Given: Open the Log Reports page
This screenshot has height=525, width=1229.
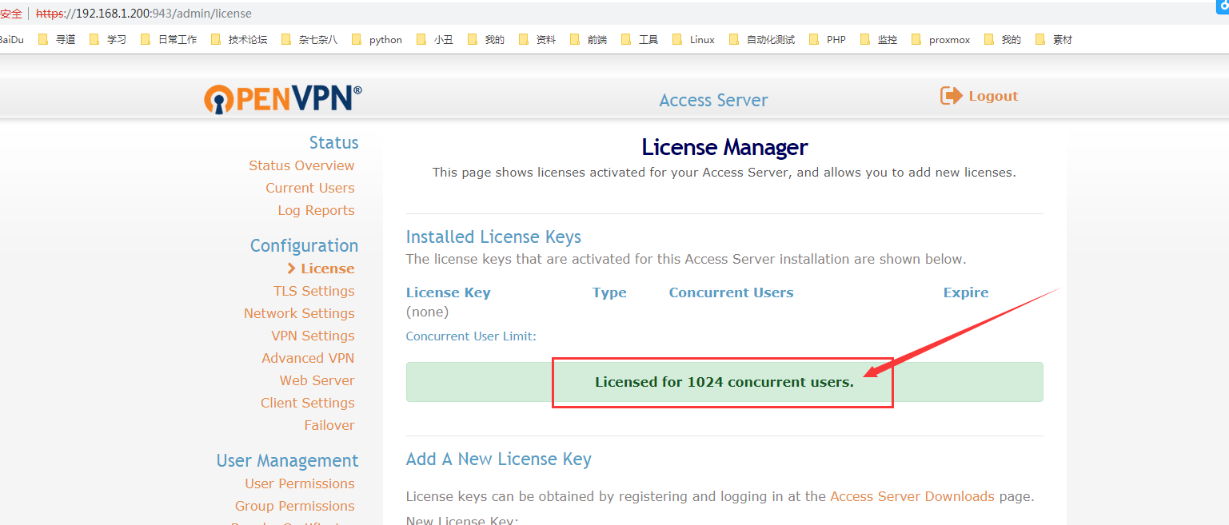Looking at the screenshot, I should (316, 210).
